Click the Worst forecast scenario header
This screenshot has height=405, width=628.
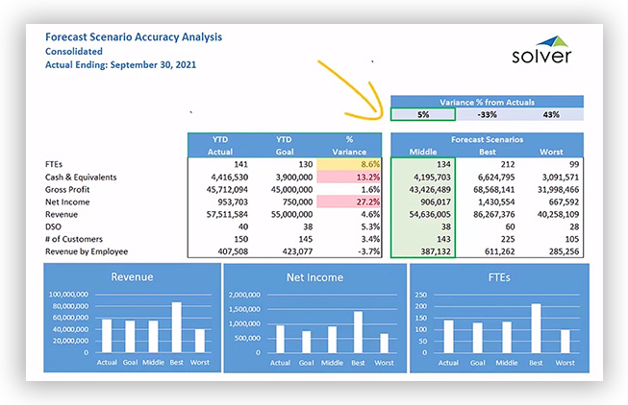click(x=551, y=152)
